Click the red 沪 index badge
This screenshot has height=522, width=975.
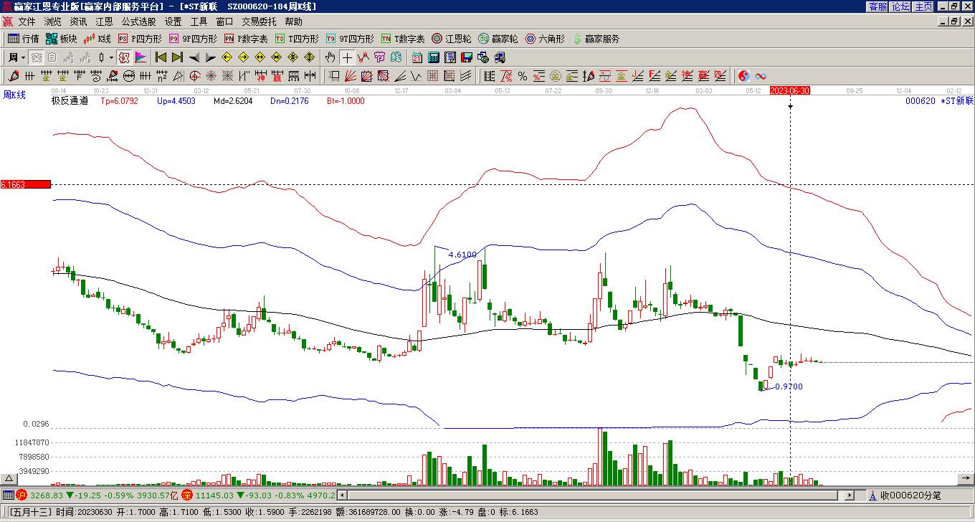[x=22, y=495]
